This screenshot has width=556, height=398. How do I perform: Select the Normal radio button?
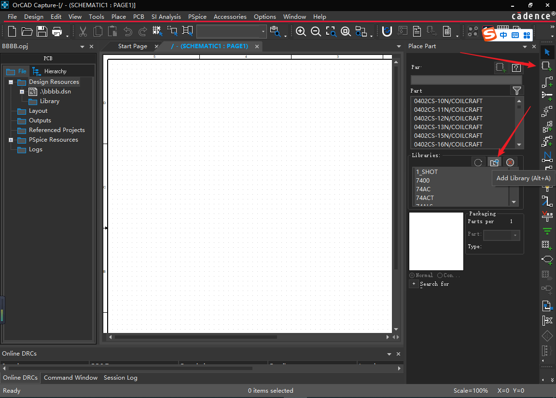412,275
